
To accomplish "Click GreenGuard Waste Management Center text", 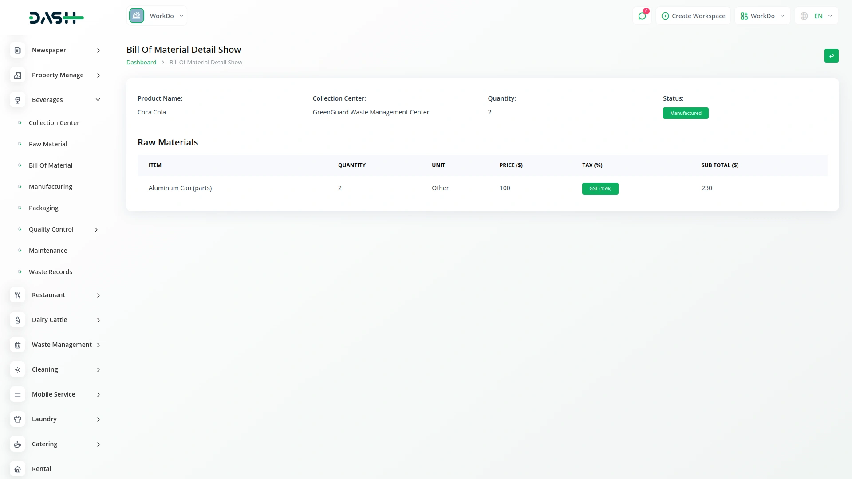I will pyautogui.click(x=371, y=112).
